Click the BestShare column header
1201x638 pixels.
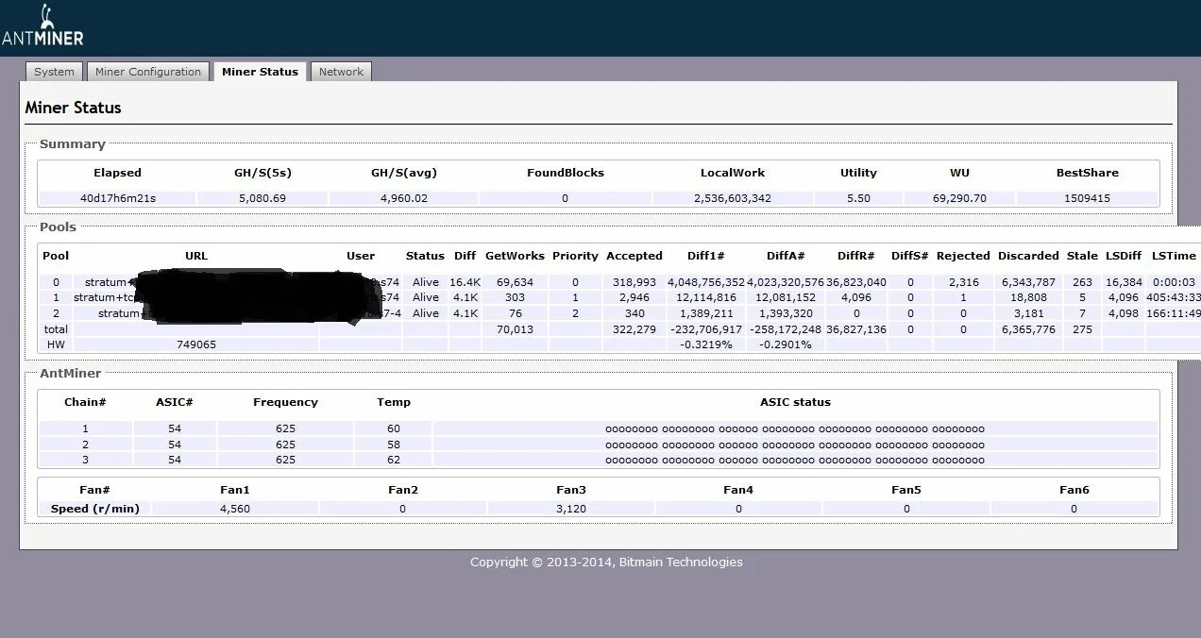pos(1087,173)
